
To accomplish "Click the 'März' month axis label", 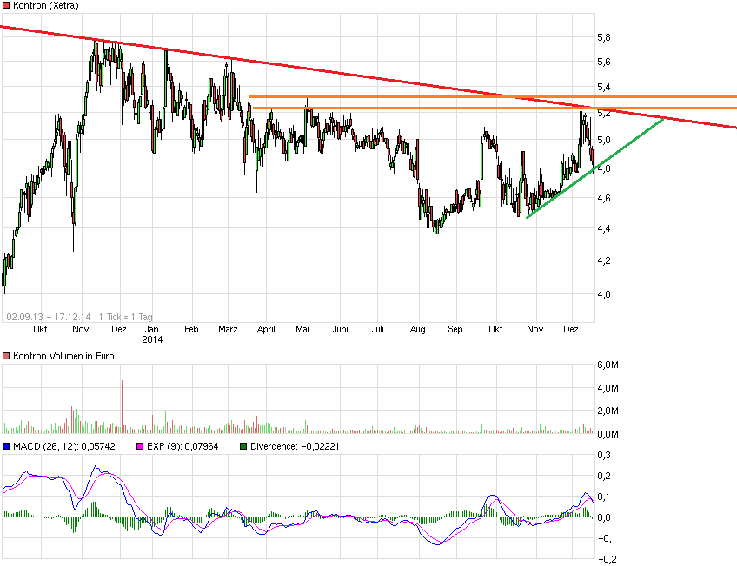I will click(x=228, y=330).
